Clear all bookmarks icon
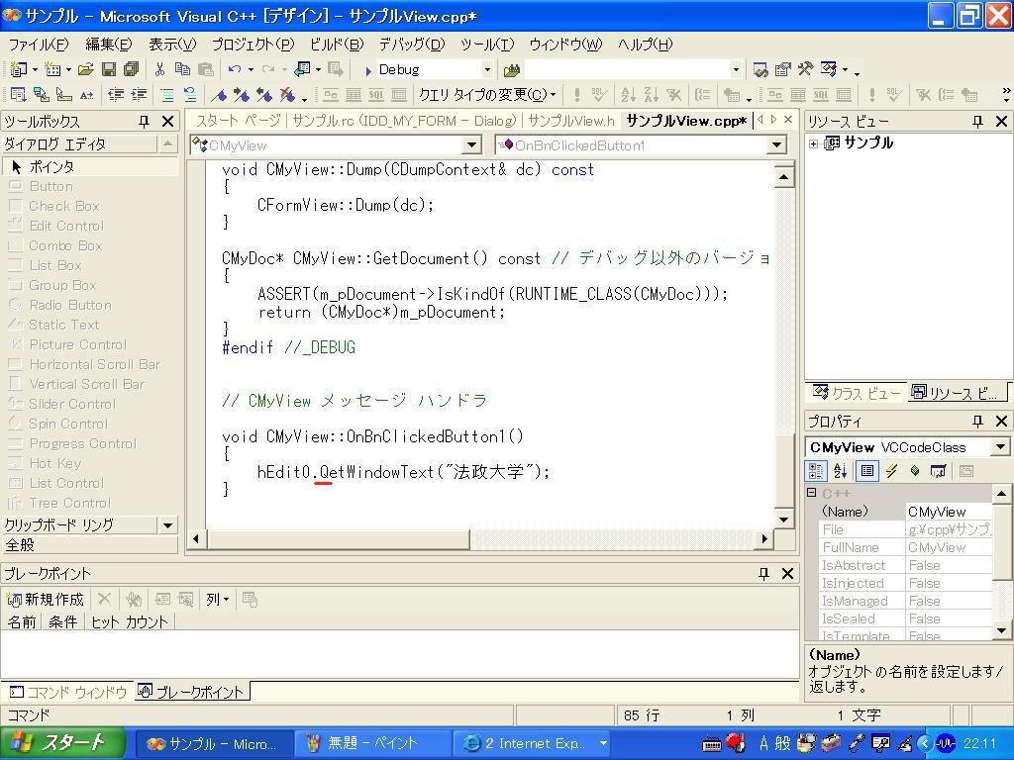This screenshot has height=760, width=1014. coord(286,95)
